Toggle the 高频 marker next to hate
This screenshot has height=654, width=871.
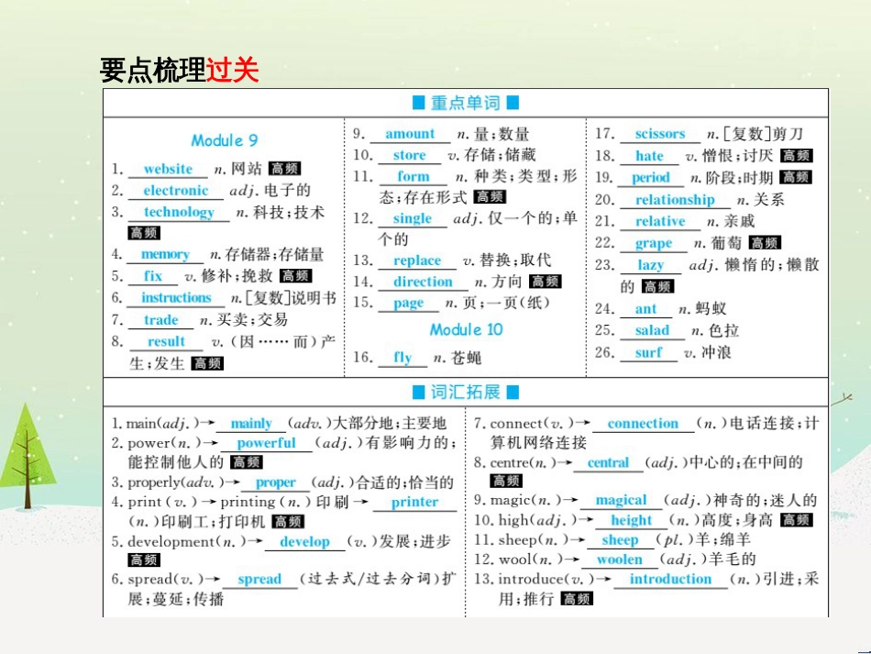tap(796, 156)
